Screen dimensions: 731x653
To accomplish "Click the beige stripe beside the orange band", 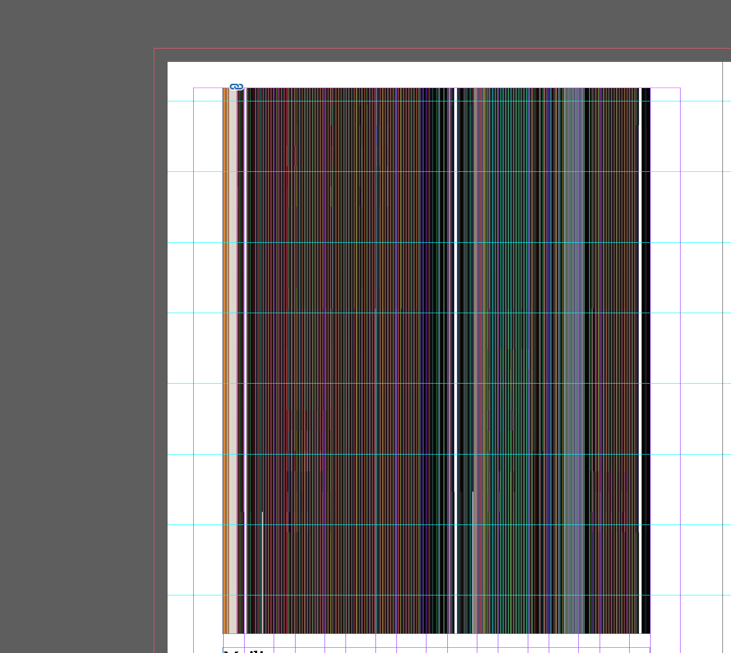I will pos(233,333).
